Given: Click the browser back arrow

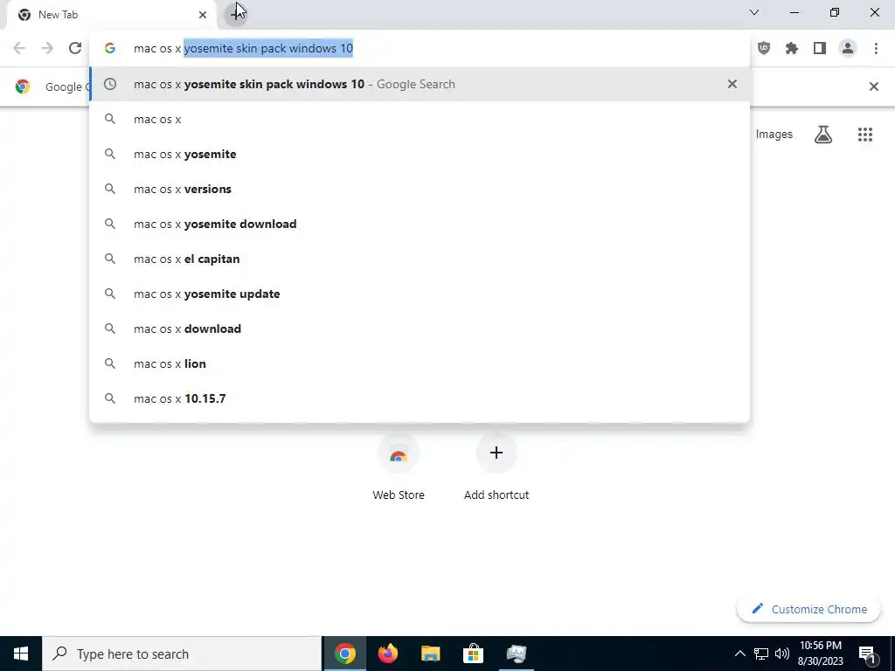Looking at the screenshot, I should pos(19,48).
